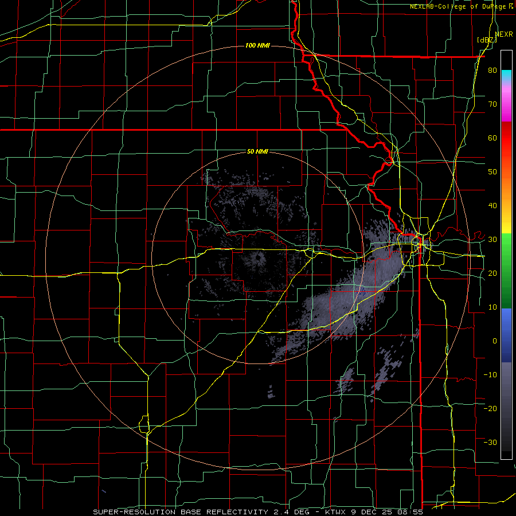The image size is (516, 516).
Task: Click the 40 value on the color scale
Action: tap(492, 206)
